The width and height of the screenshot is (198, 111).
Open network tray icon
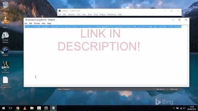181,108
